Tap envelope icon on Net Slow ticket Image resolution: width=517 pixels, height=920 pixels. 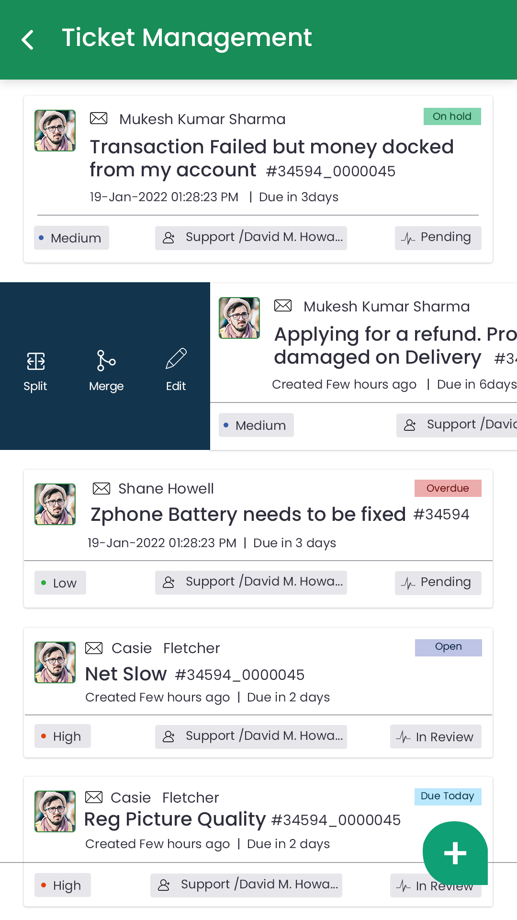[94, 648]
